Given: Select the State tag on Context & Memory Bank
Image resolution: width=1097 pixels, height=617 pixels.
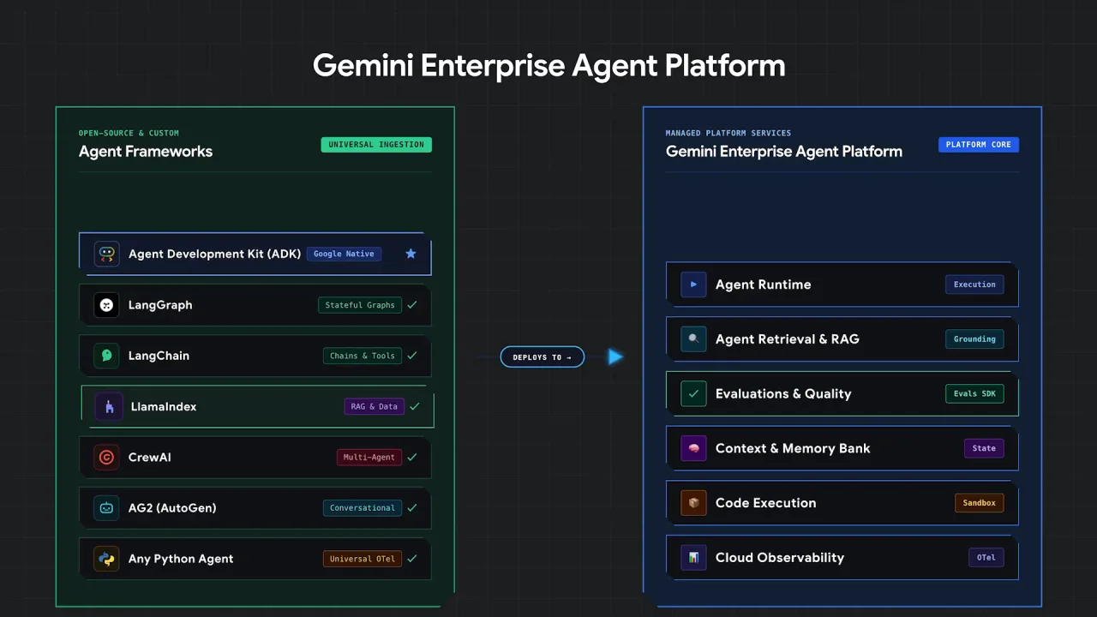Looking at the screenshot, I should [984, 448].
